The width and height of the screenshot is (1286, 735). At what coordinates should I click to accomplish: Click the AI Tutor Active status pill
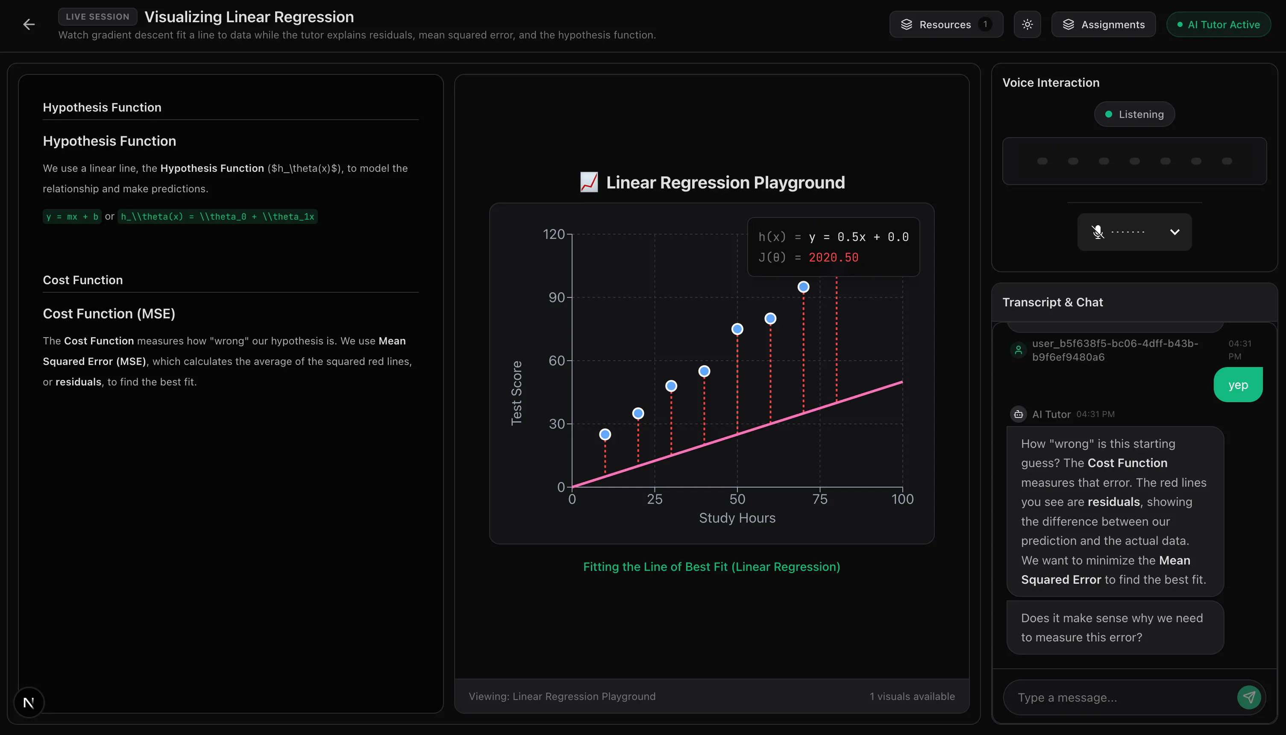click(x=1218, y=24)
